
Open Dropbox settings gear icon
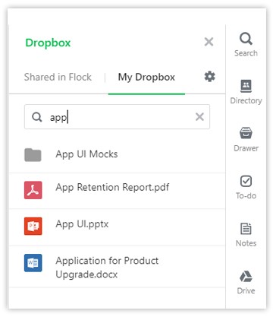[209, 77]
